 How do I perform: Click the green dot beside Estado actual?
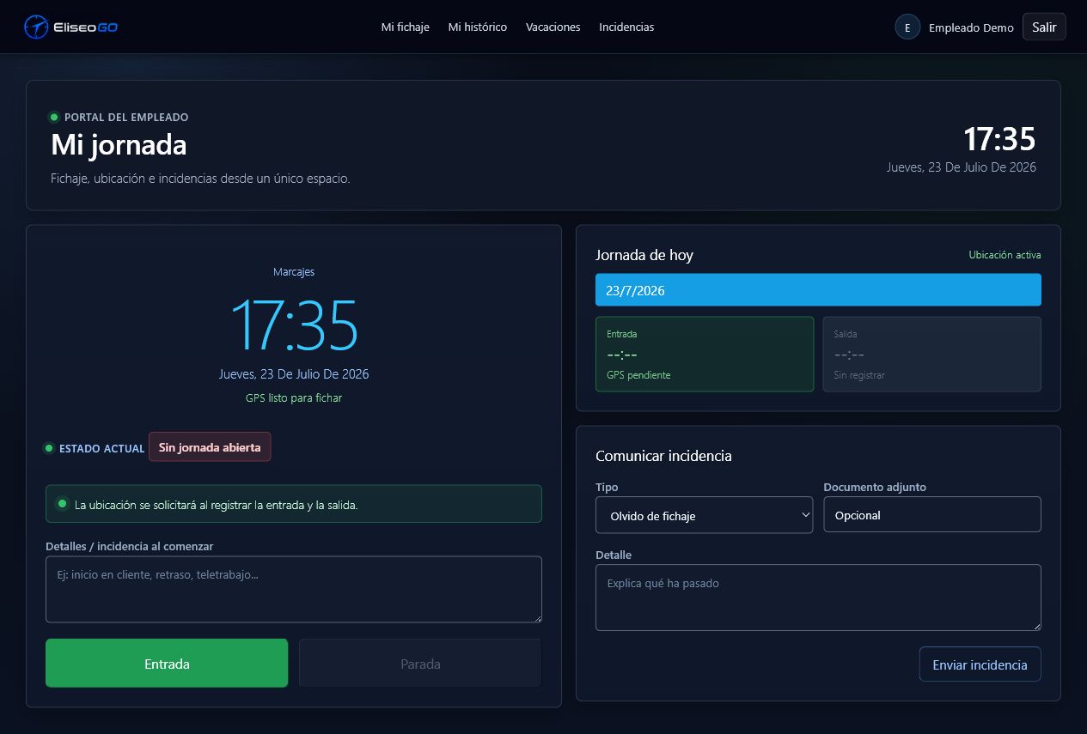point(49,448)
